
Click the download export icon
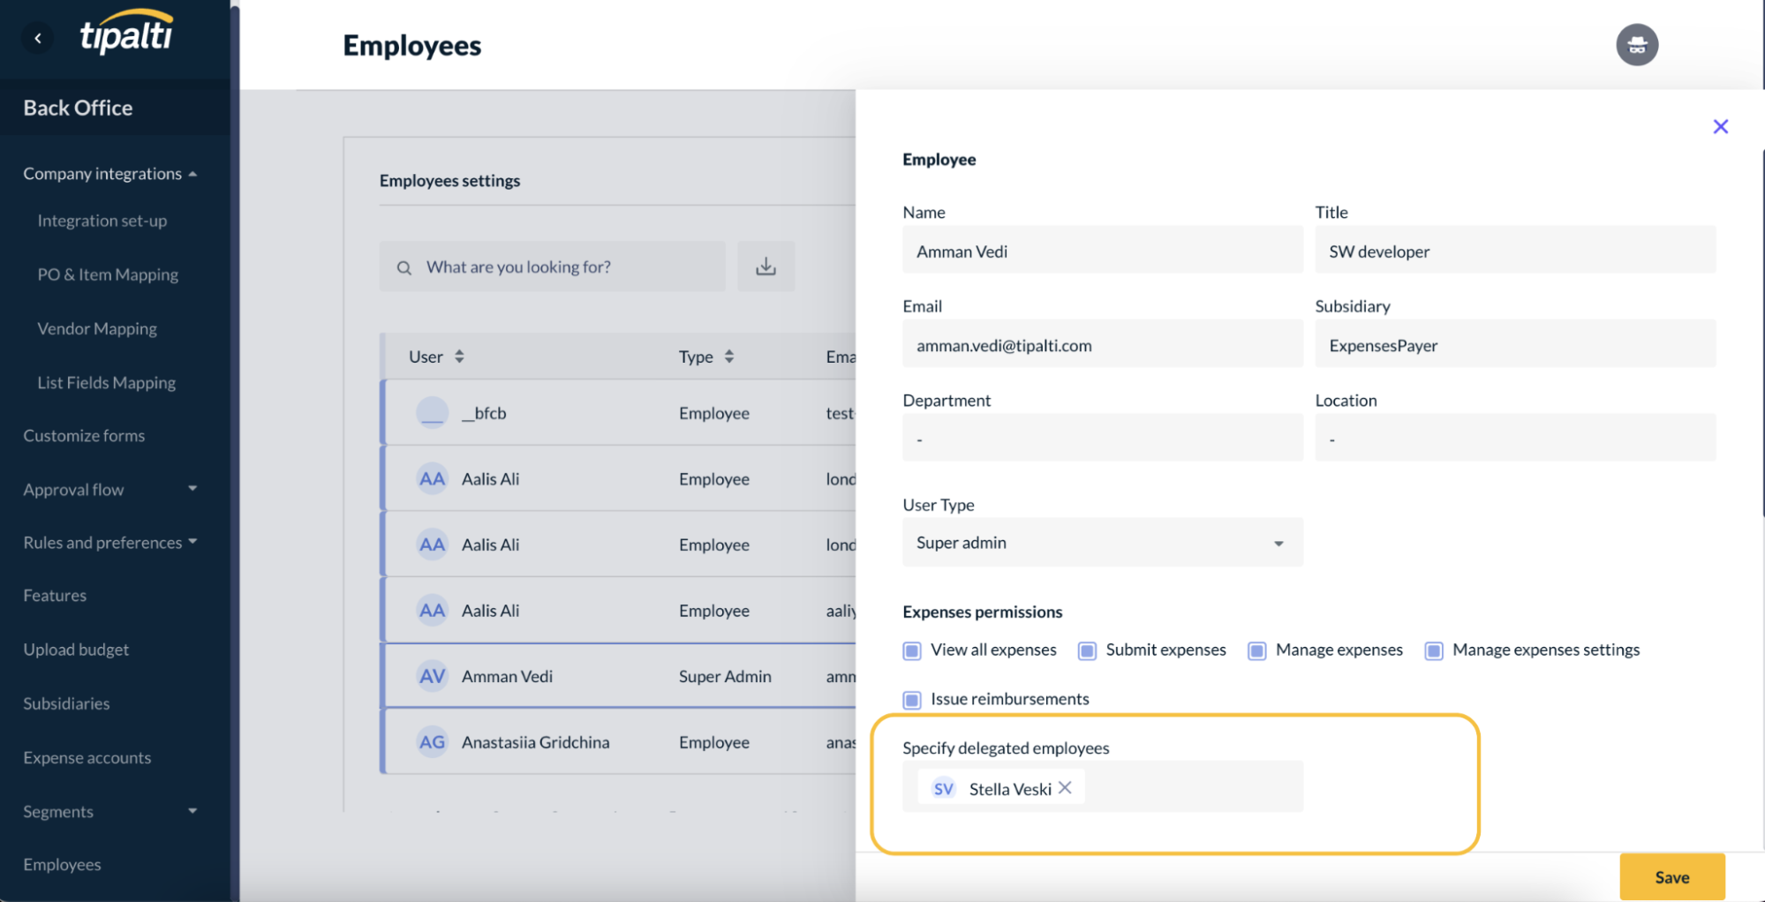click(x=766, y=267)
